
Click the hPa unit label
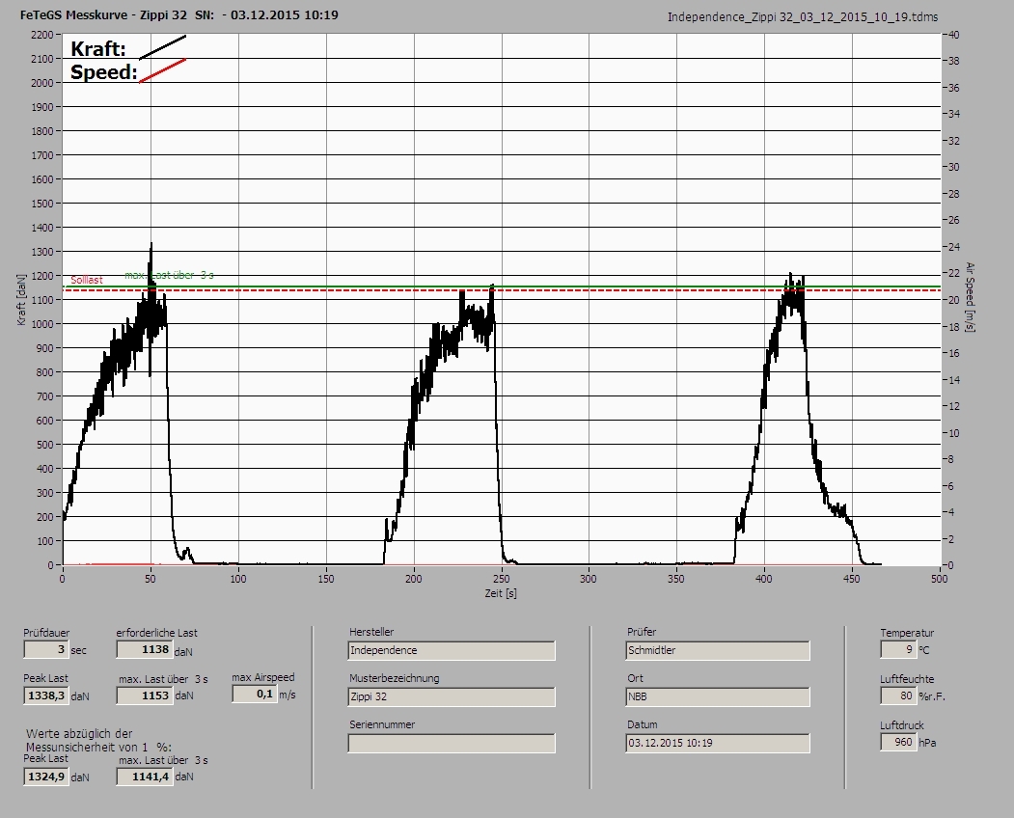coord(927,743)
